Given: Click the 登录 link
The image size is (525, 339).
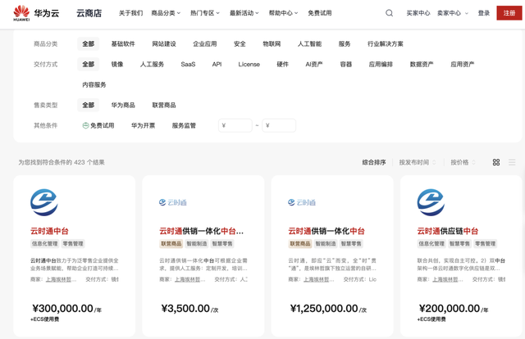Looking at the screenshot, I should [484, 13].
